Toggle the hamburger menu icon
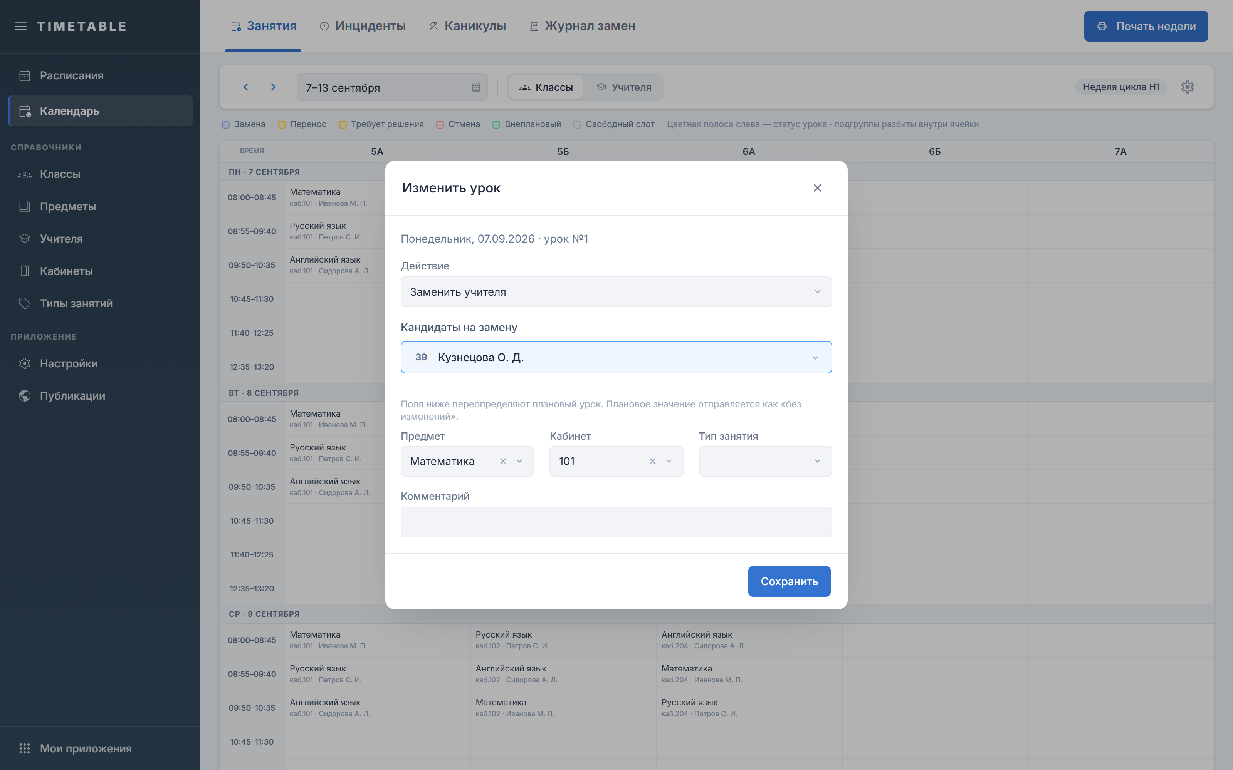 (x=21, y=27)
